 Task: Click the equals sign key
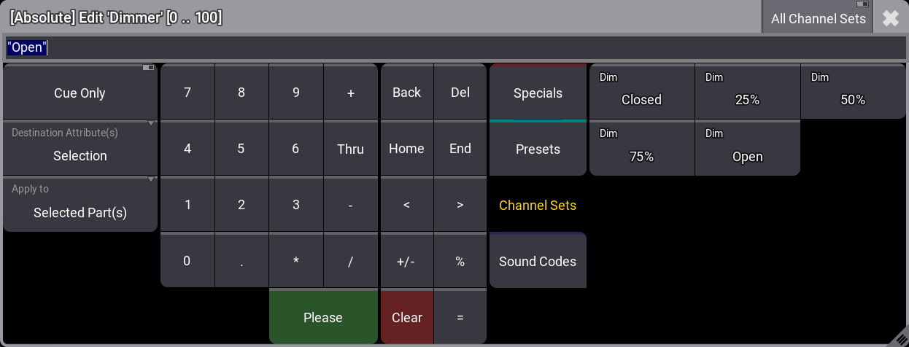click(x=460, y=317)
